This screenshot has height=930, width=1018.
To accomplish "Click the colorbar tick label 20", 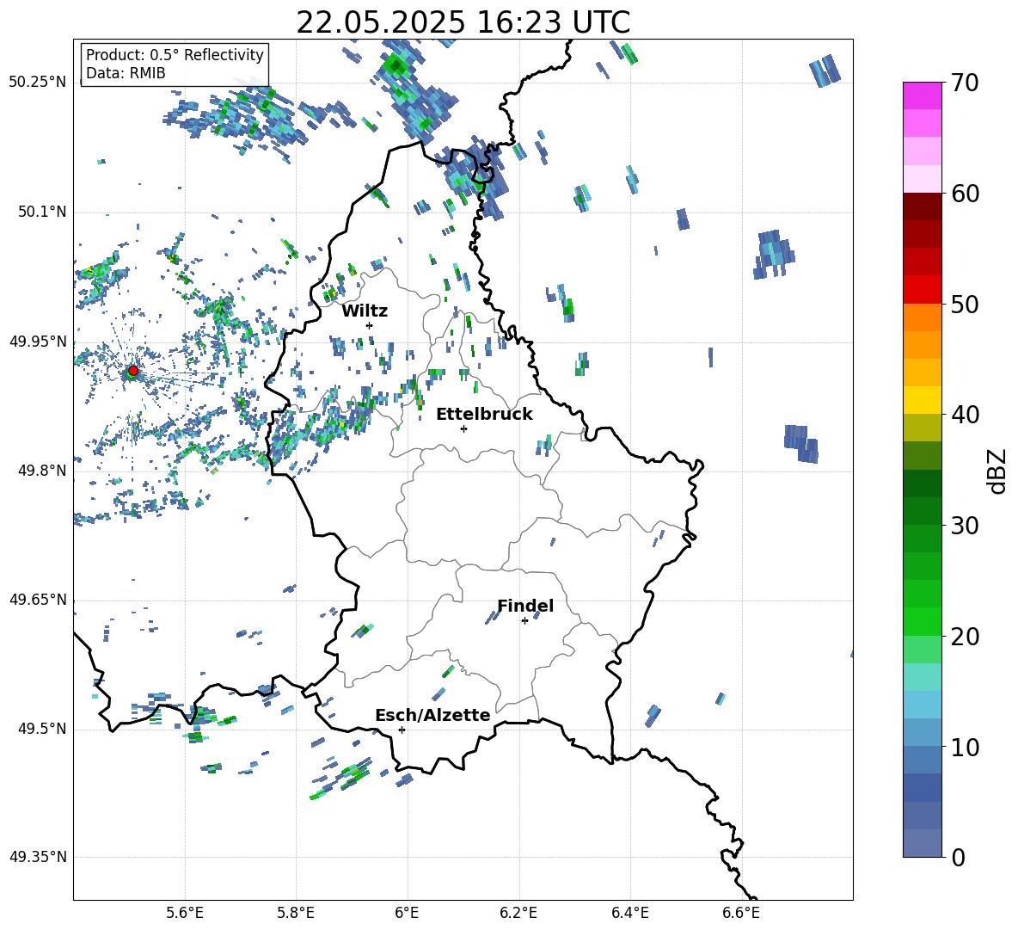I will (965, 637).
